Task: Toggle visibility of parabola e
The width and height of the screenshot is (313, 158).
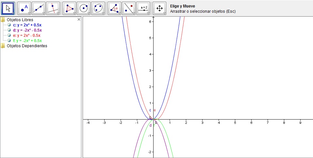Action: [x=9, y=36]
